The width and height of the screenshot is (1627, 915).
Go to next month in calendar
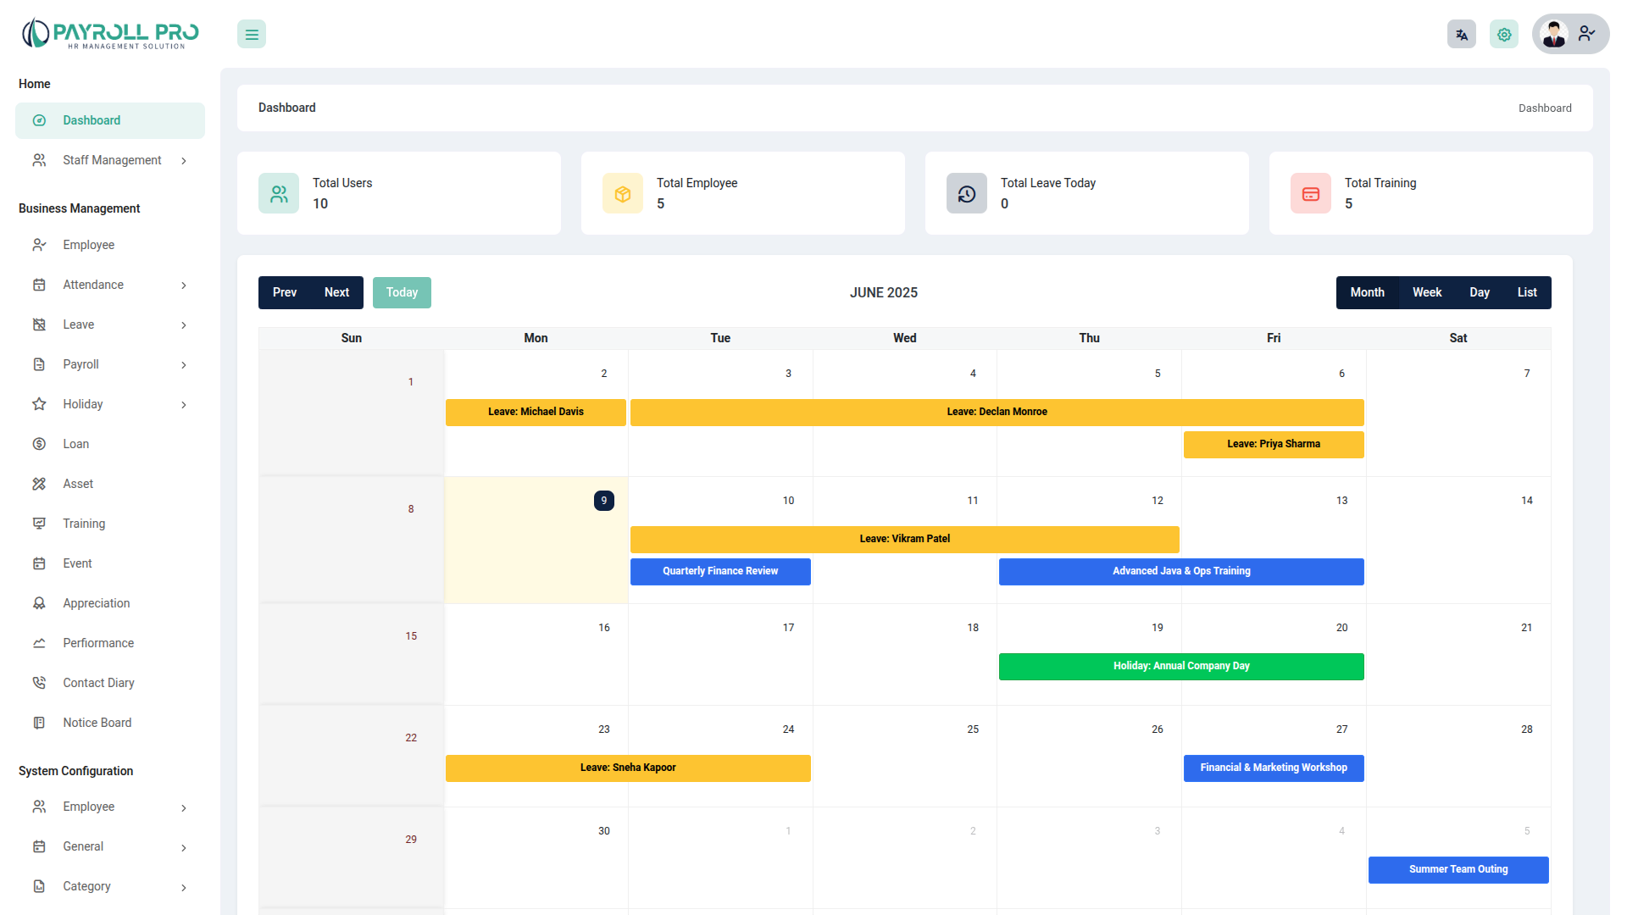click(x=336, y=292)
